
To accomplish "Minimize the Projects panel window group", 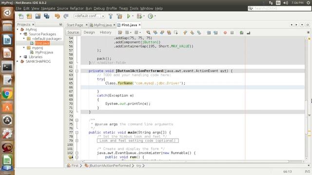I will (60, 24).
